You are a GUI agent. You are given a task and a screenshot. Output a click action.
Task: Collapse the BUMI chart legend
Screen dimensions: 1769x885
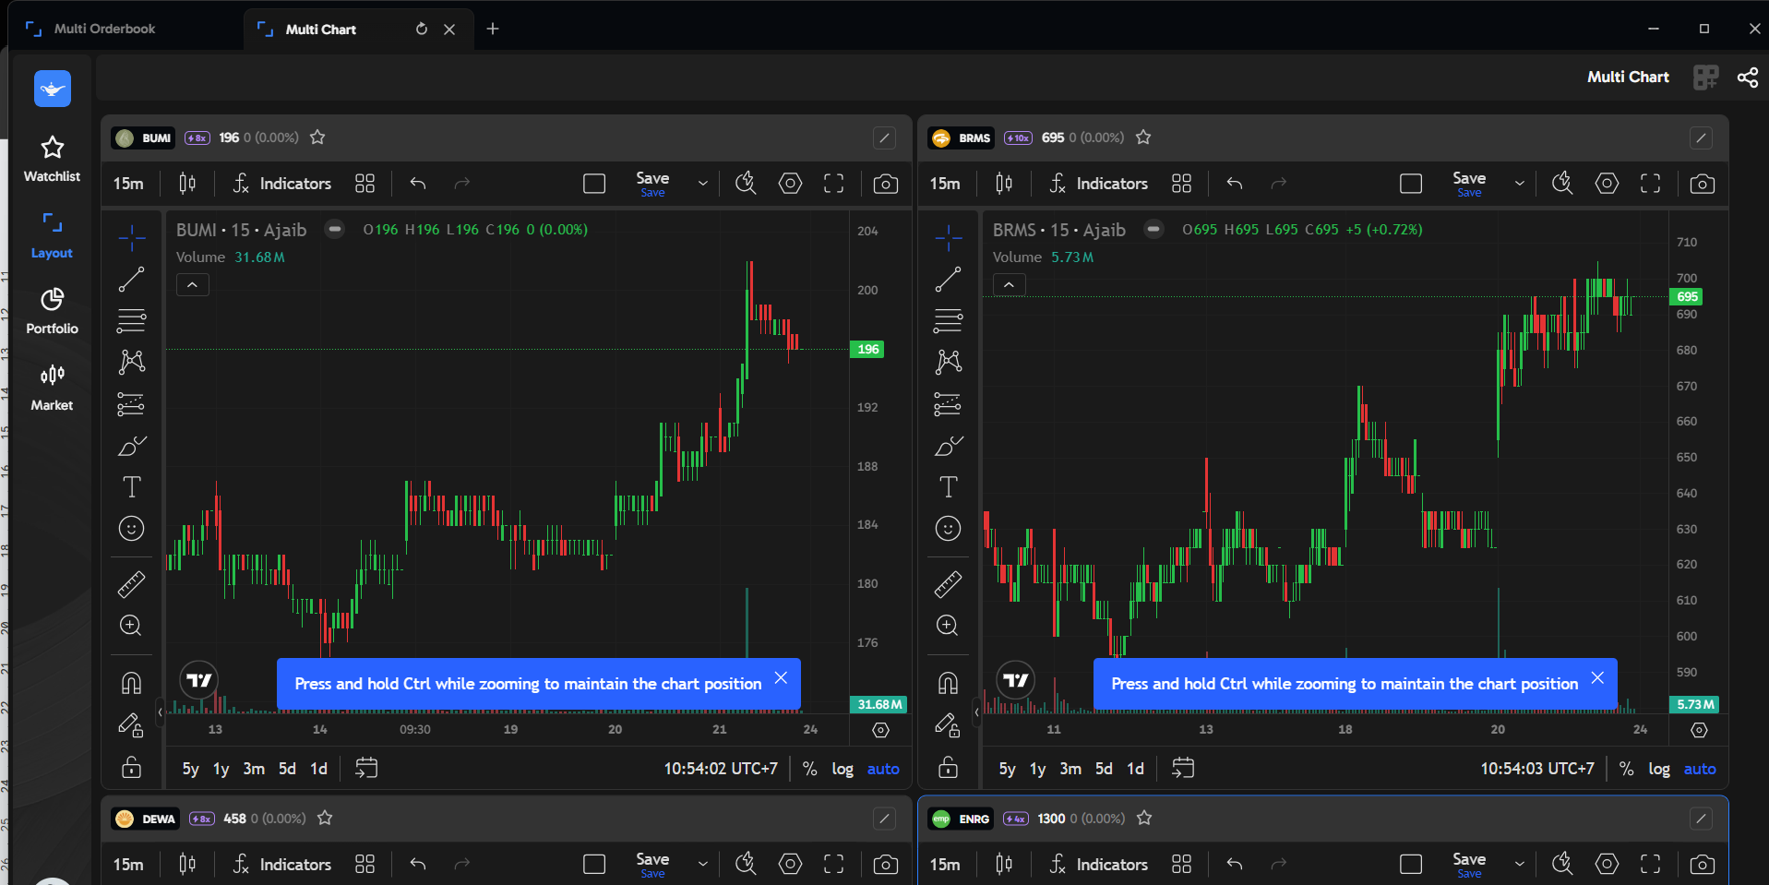[x=192, y=285]
